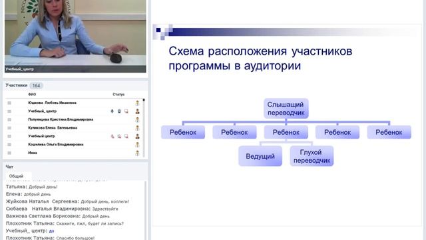Click chat message from Сюбаева Наталья Владимировна

click(62, 209)
